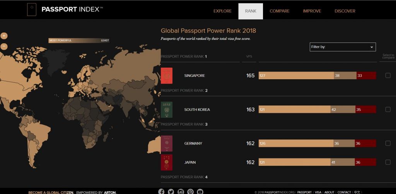Image resolution: width=396 pixels, height=194 pixels.
Task: Click the Most Powerful legend gradient
Action: 79,40
